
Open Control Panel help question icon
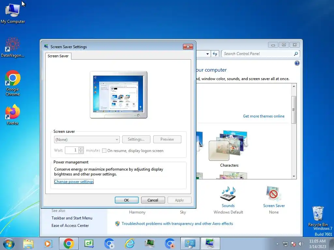pos(297,63)
